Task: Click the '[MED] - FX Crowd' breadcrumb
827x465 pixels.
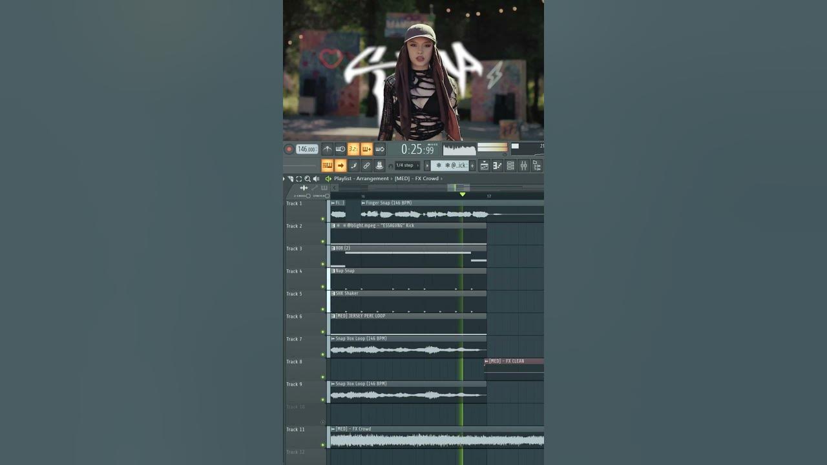Action: [417, 179]
